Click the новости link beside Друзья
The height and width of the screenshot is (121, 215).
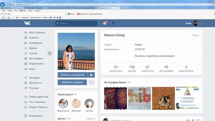pos(90,119)
